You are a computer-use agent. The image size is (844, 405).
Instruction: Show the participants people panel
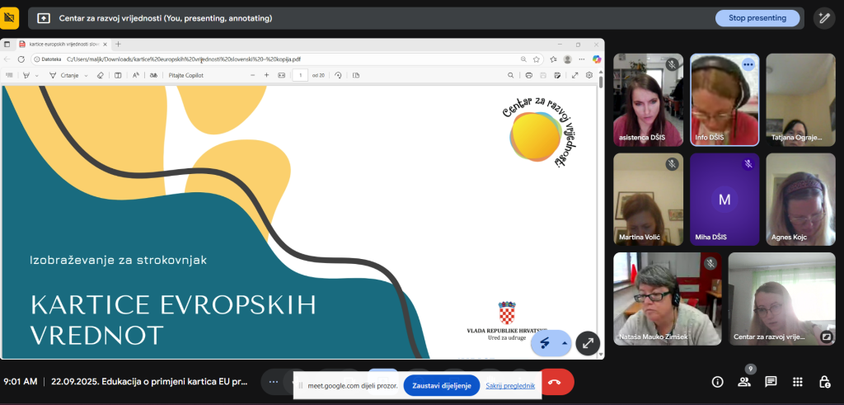744,382
